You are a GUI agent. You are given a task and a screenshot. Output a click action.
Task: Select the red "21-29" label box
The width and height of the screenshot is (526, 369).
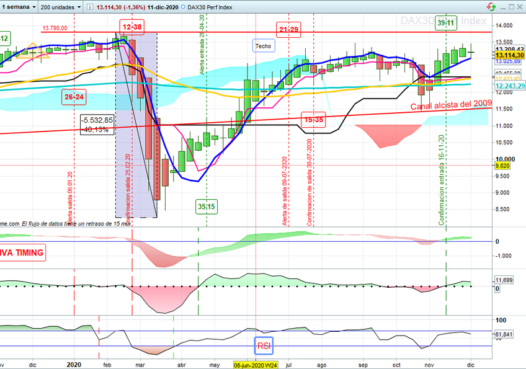coord(288,30)
